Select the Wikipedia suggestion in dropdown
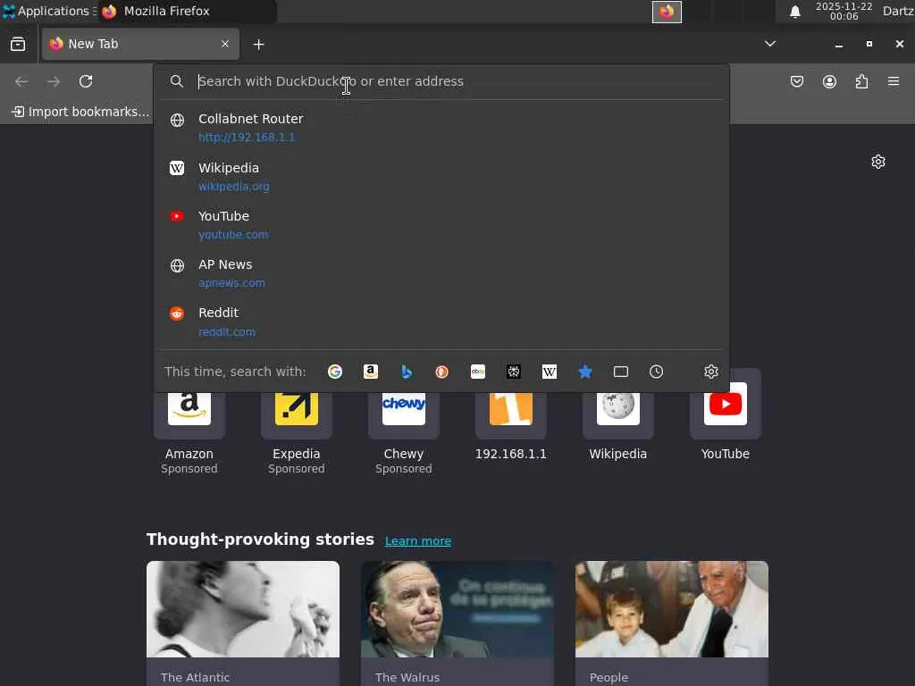 coord(441,176)
